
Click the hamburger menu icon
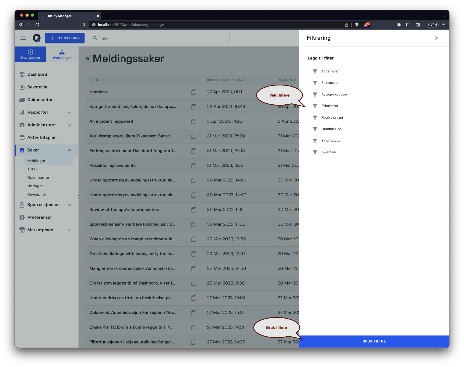[23, 38]
